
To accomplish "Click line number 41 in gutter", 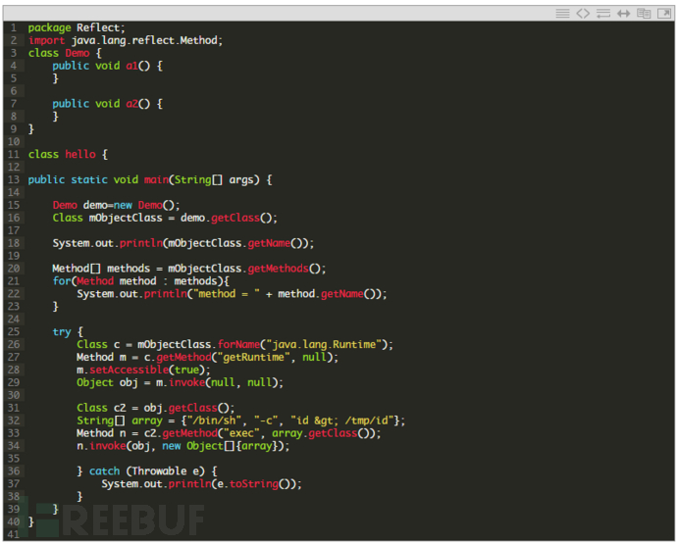I will pos(14,534).
